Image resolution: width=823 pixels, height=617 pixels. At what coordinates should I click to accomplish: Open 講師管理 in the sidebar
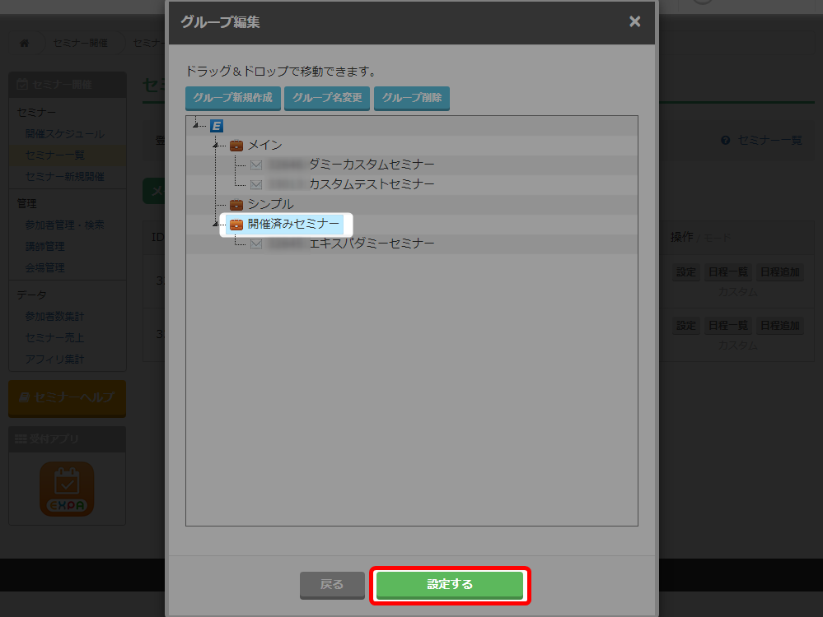(45, 246)
